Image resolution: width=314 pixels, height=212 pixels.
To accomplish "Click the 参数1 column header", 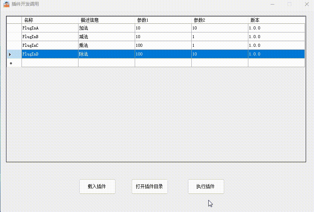I will 163,20.
